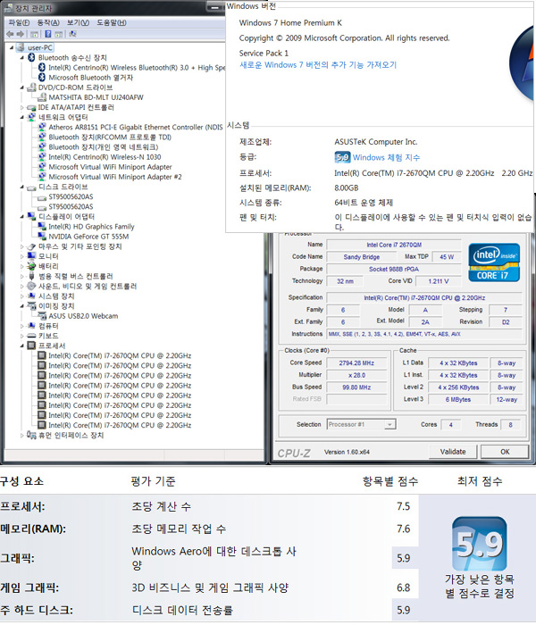Image resolution: width=536 pixels, height=625 pixels.
Task: Select Atheros AR8151 PCI-E Gigabit Ethernet Controller
Action: [x=136, y=127]
